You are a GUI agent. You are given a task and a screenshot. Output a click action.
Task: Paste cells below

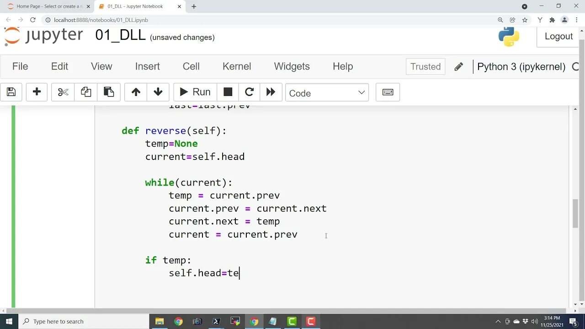[x=109, y=92]
